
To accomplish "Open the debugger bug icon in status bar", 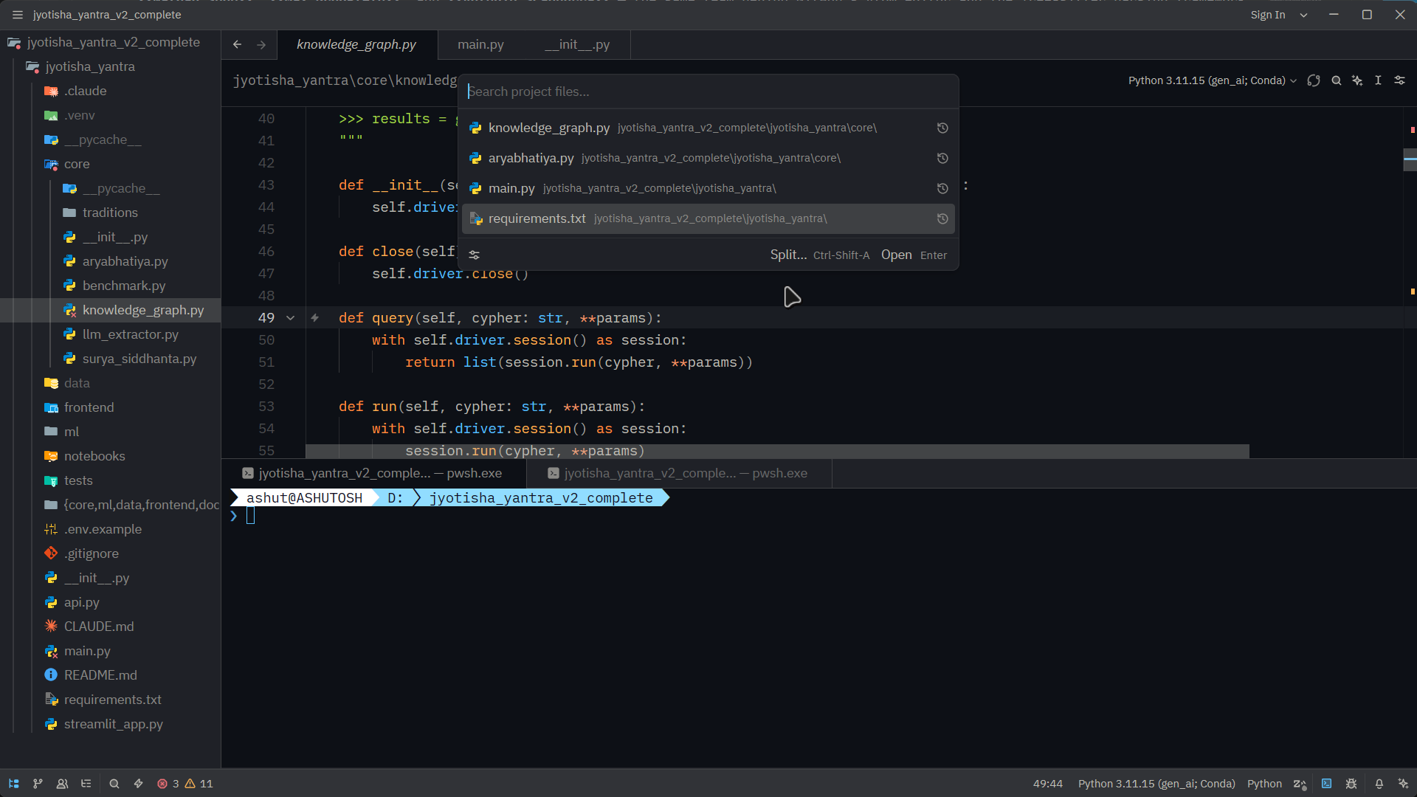I will pos(1351,784).
